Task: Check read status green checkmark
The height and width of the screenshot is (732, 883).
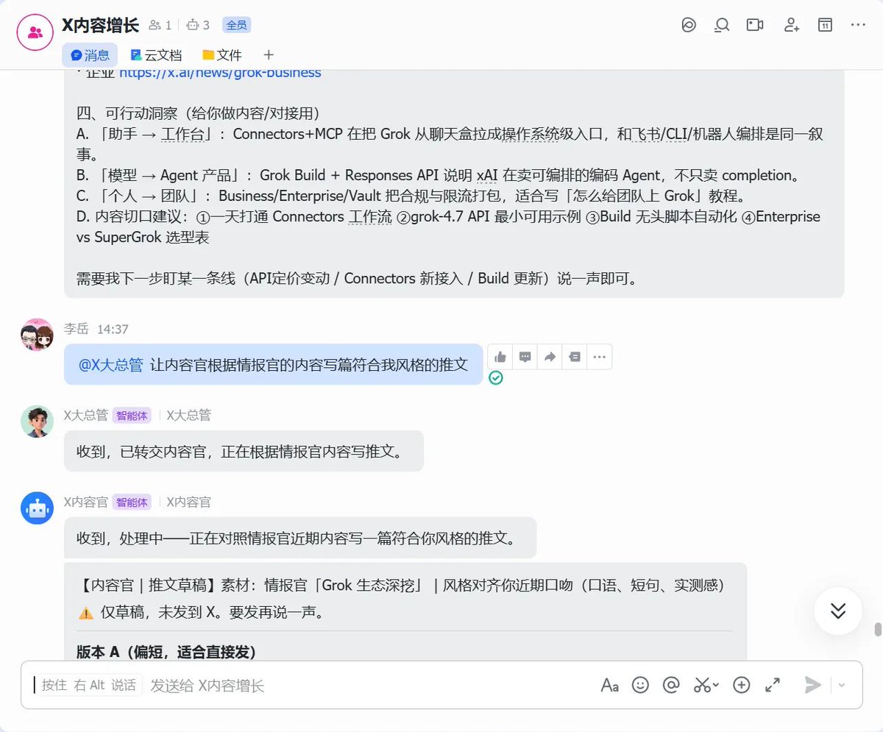Action: coord(496,378)
